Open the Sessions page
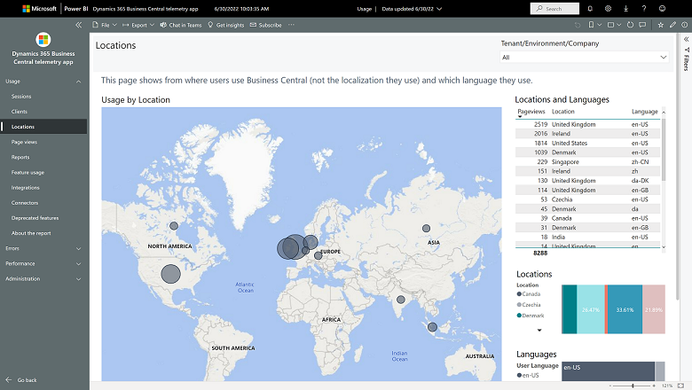692x390 pixels. [21, 97]
